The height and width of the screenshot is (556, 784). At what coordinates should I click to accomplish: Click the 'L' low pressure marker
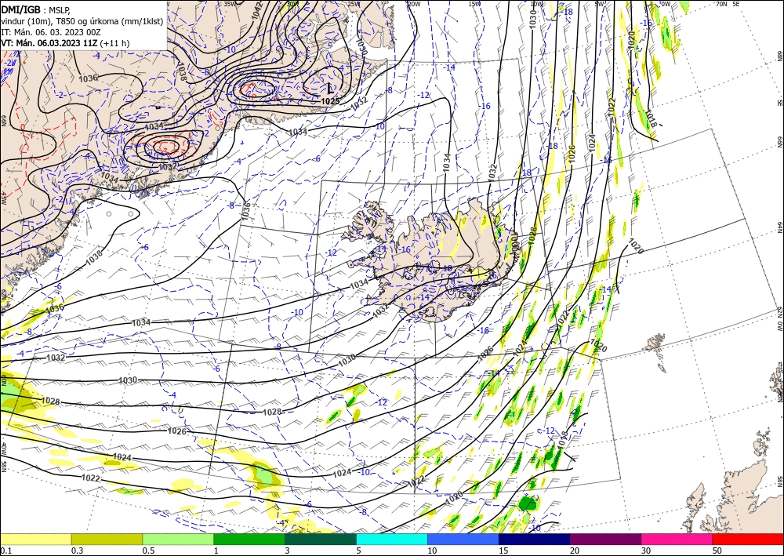click(330, 90)
